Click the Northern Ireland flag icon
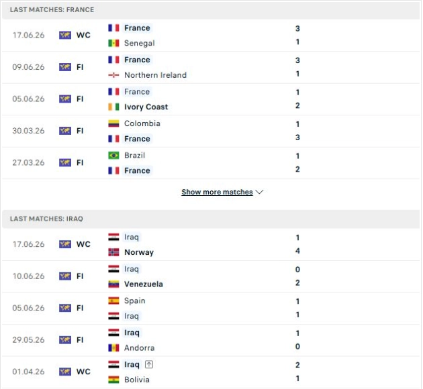The width and height of the screenshot is (423, 389). tap(113, 75)
